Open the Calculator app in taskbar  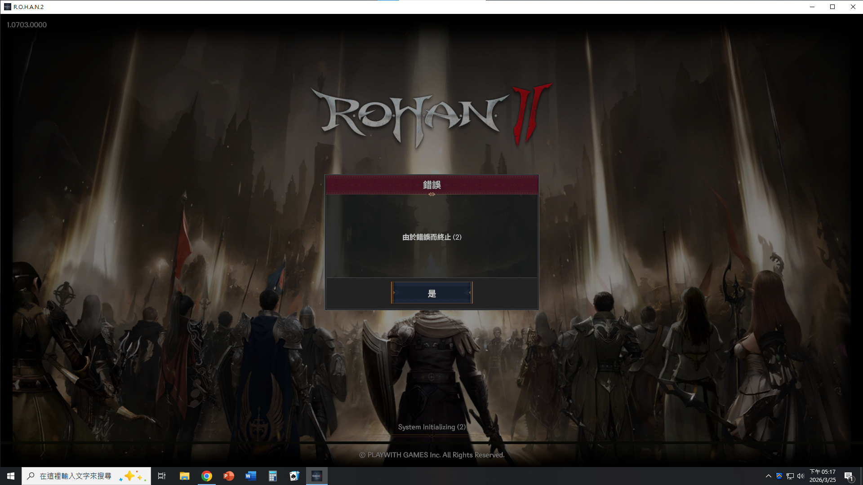click(x=273, y=476)
